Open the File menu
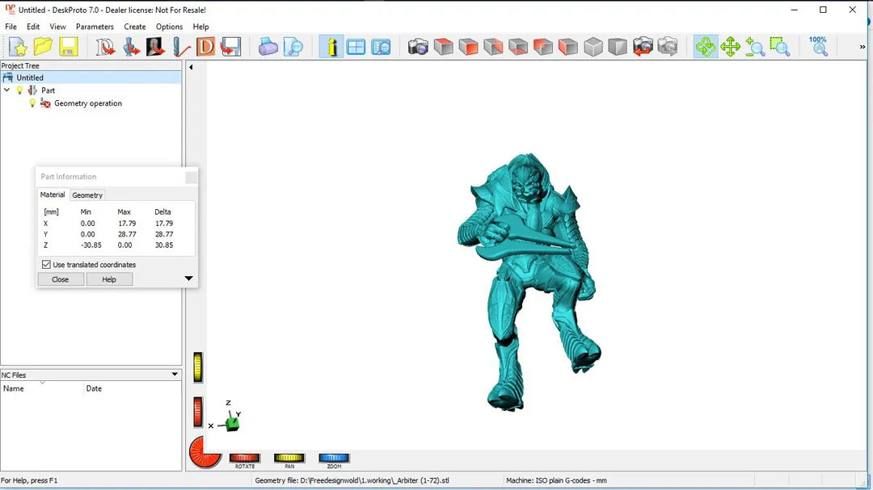This screenshot has width=873, height=490. (x=11, y=27)
